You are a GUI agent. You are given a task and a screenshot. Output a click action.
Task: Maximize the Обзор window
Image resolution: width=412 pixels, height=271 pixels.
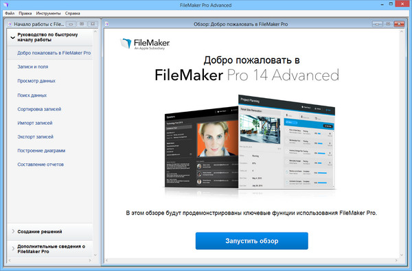tap(388, 24)
